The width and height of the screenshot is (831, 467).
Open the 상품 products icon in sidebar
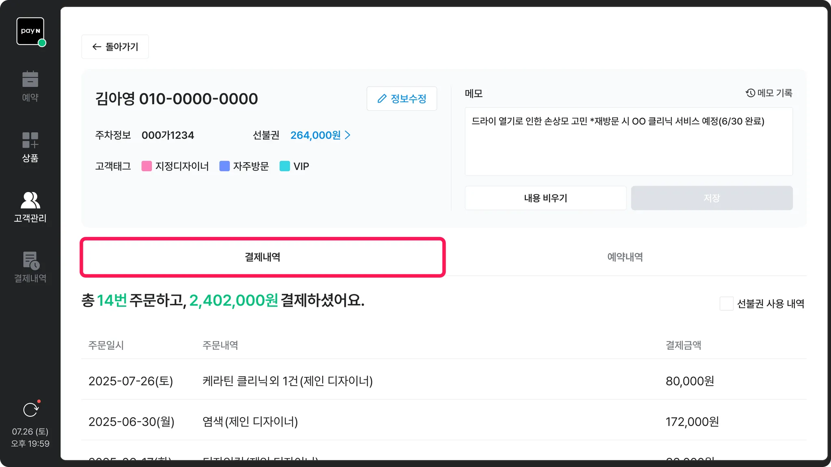click(x=30, y=140)
